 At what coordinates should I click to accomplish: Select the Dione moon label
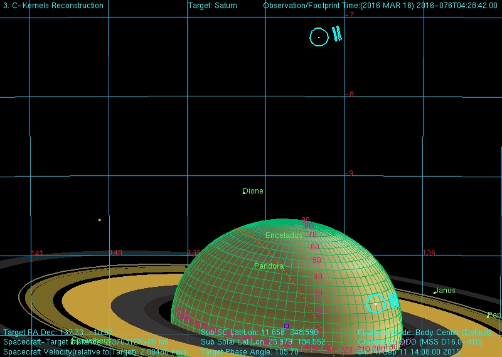point(254,191)
